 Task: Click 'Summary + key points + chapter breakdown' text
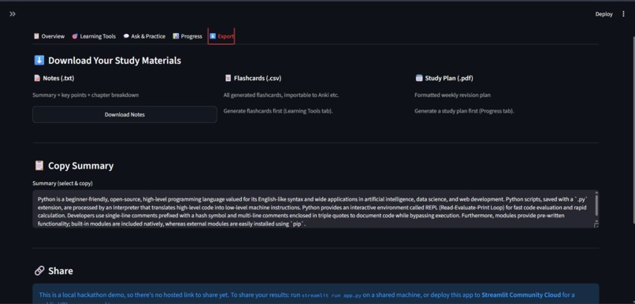[86, 95]
